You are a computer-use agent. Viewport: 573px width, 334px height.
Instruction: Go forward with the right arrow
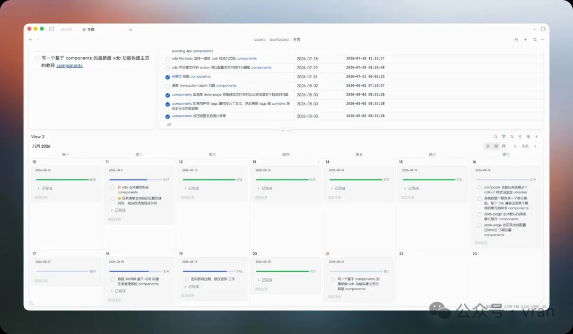(38, 39)
